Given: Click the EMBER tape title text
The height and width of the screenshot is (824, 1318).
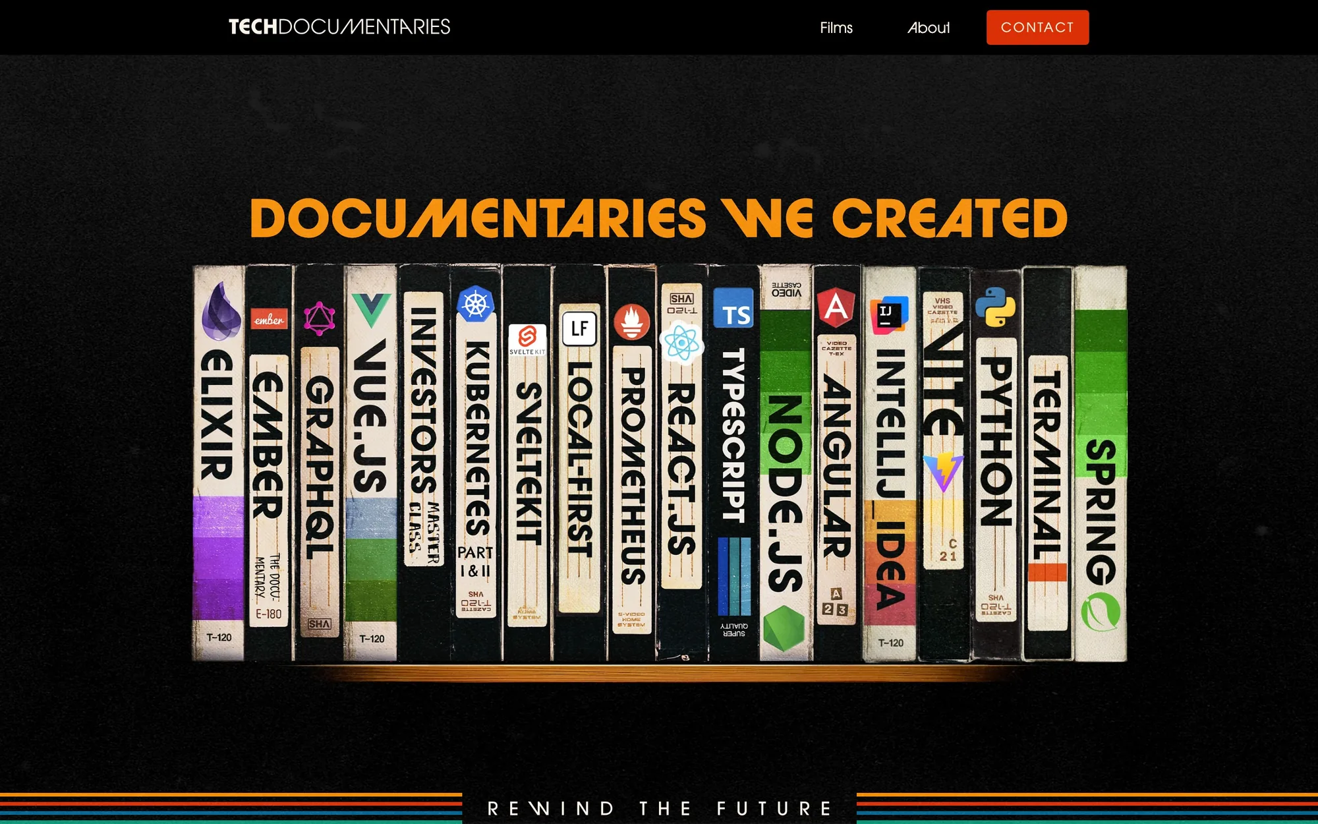Looking at the screenshot, I should pos(268,445).
